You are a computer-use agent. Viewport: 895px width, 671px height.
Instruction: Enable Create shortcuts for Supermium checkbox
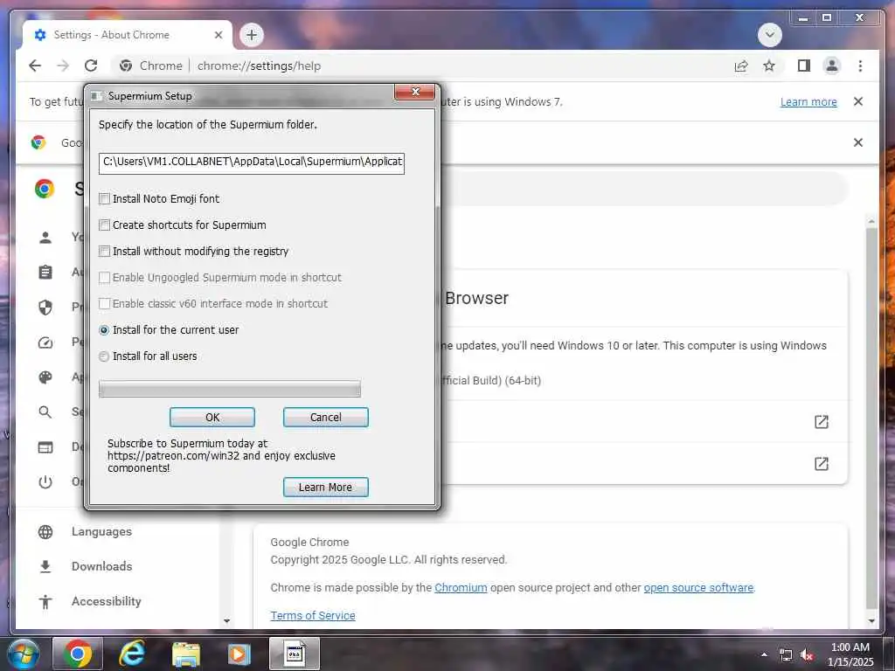(x=105, y=225)
